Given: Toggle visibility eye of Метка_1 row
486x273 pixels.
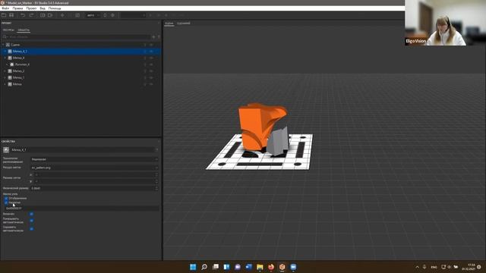Looking at the screenshot, I should point(151,77).
